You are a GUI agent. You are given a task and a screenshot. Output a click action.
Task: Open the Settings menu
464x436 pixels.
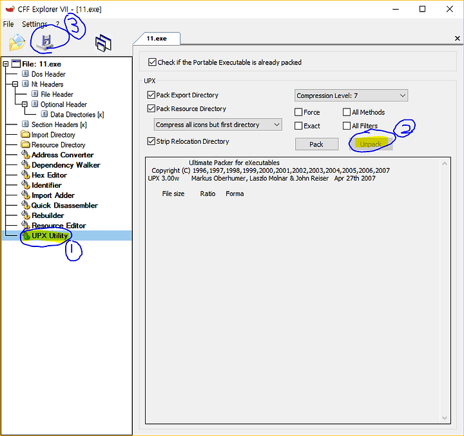[x=35, y=24]
